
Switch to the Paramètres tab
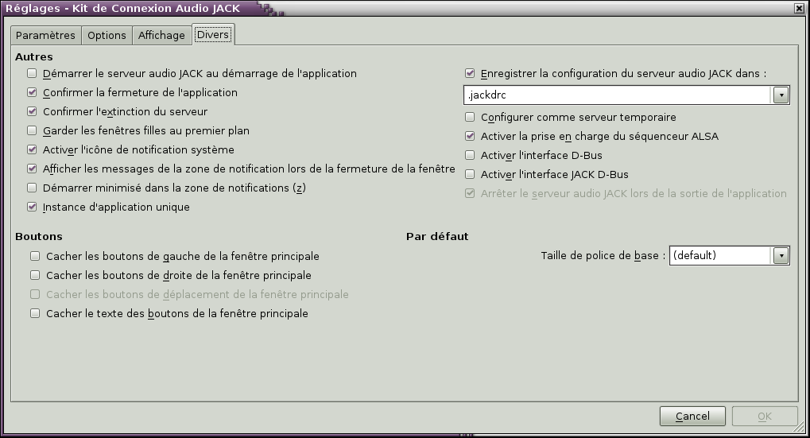coord(45,35)
